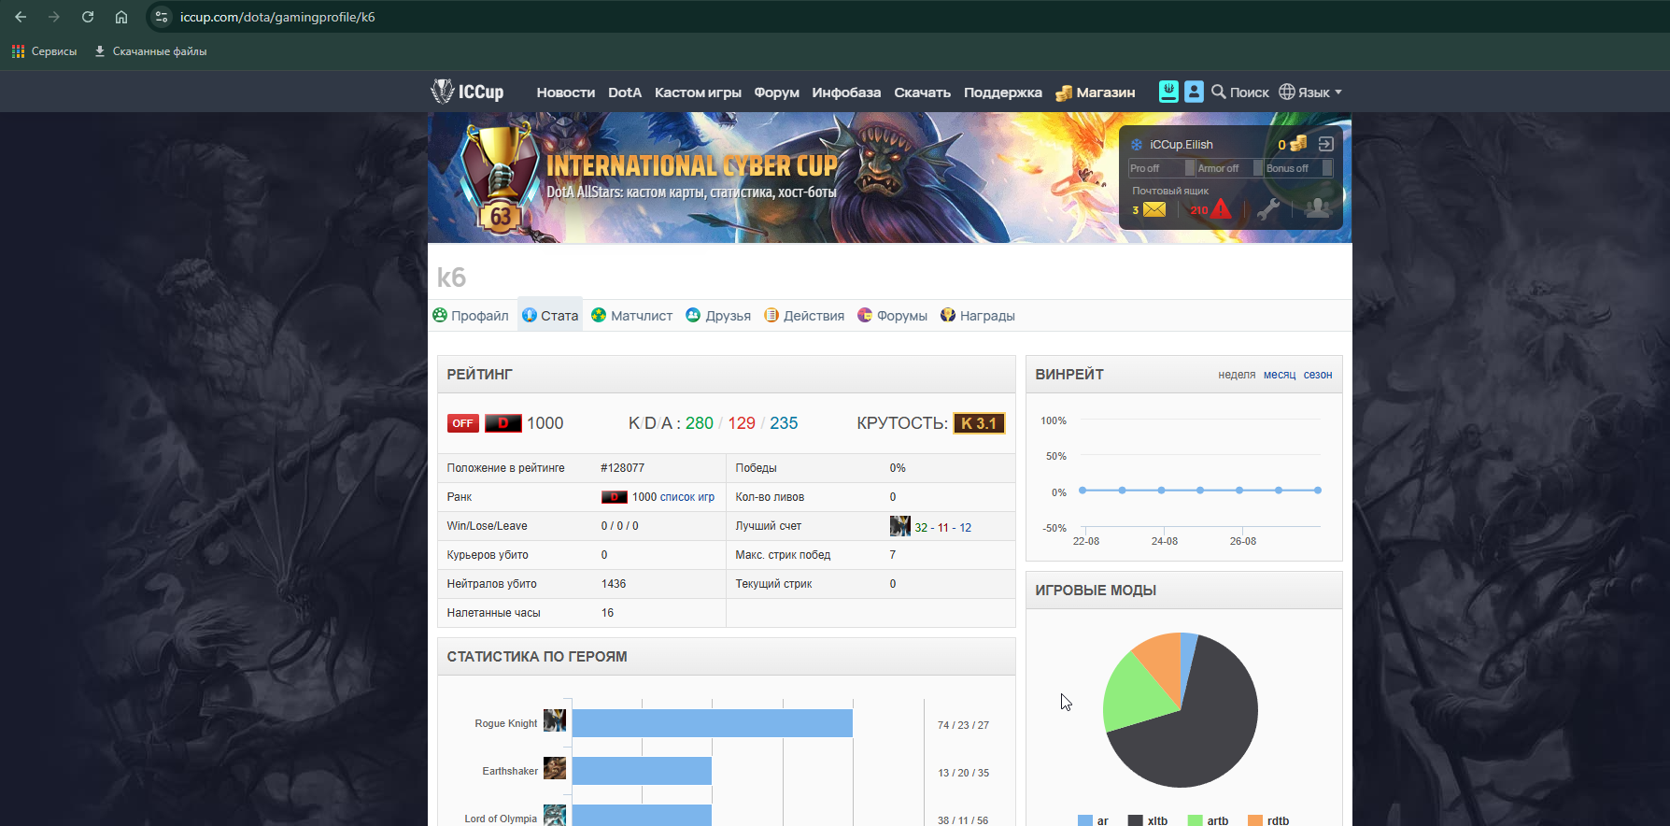The width and height of the screenshot is (1670, 826).
Task: Click the 26-08 point on the winrate chart
Action: (1239, 491)
